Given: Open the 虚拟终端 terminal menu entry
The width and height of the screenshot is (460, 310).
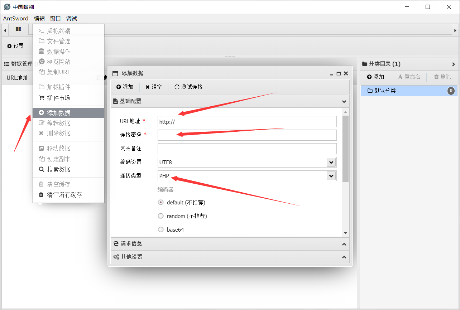Looking at the screenshot, I should [x=68, y=31].
